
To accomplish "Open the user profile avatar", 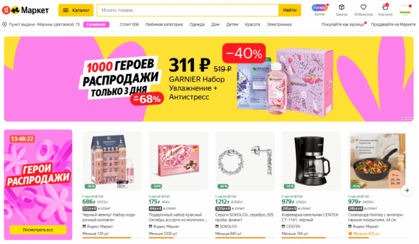I will click(x=406, y=9).
